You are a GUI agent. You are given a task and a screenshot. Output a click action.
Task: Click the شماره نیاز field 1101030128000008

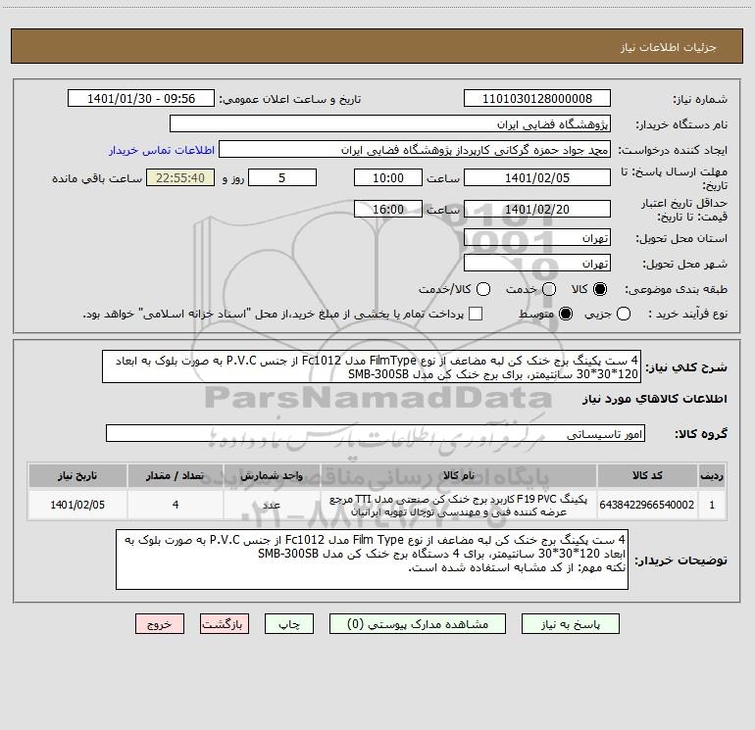(x=537, y=98)
